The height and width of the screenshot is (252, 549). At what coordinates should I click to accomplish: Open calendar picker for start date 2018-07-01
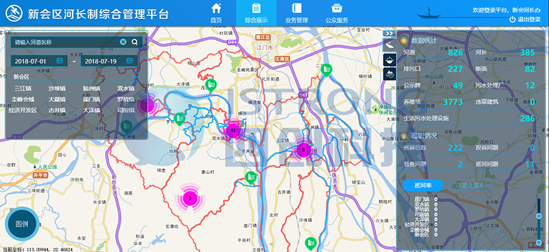(x=60, y=61)
